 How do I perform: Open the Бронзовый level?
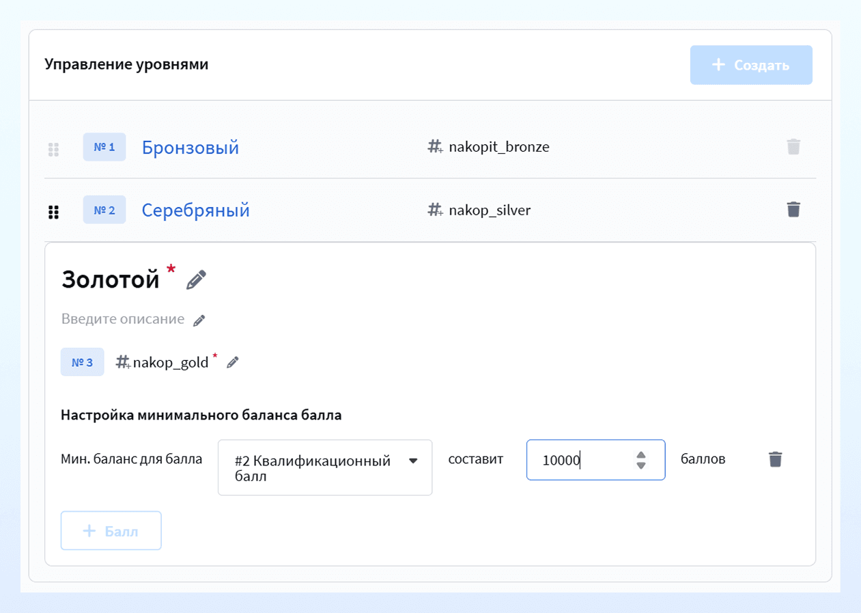click(x=190, y=148)
